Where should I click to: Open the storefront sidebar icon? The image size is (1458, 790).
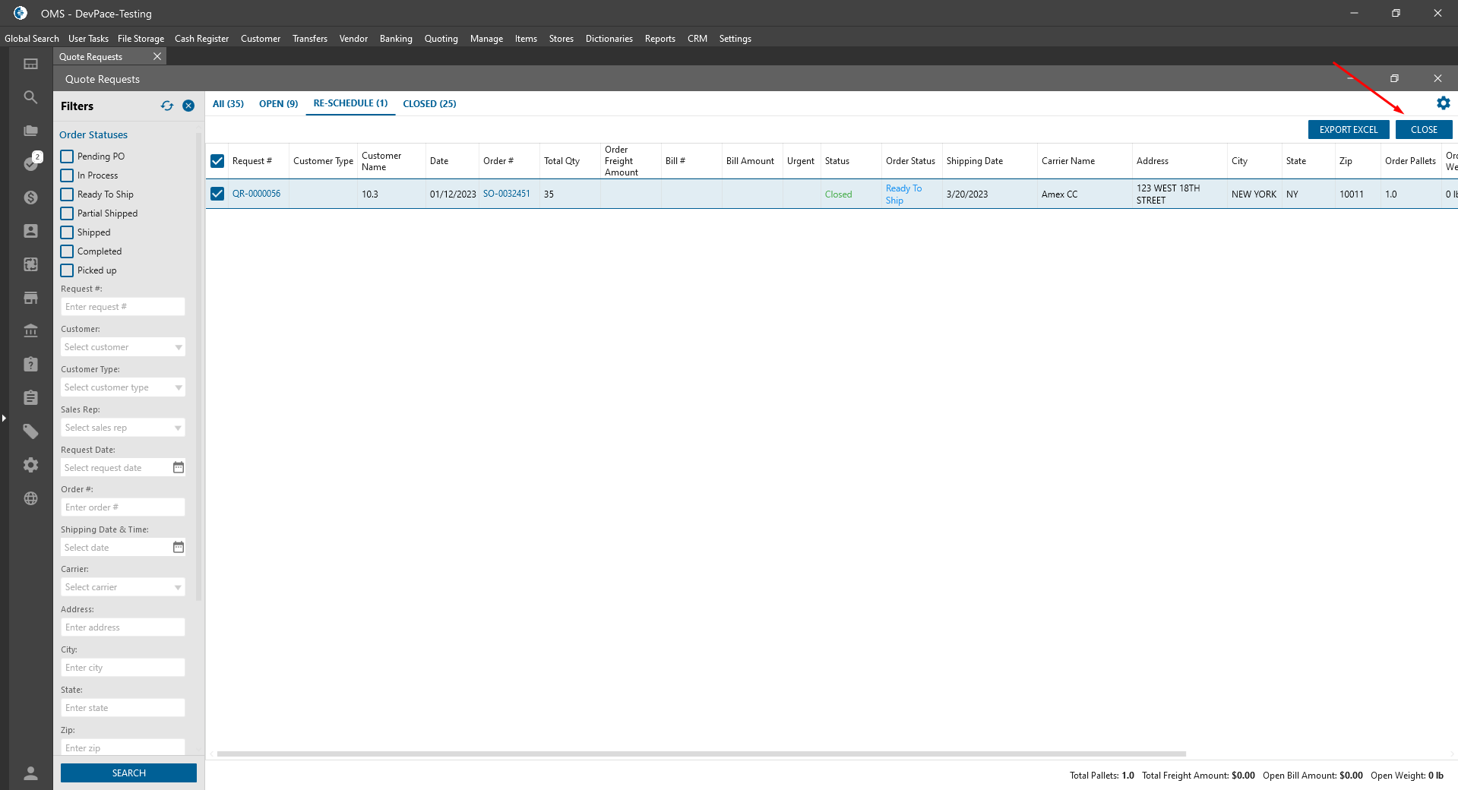pyautogui.click(x=30, y=298)
